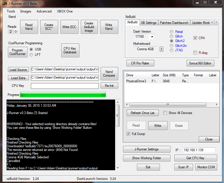Image resolution: width=224 pixels, height=183 pixels.
Task: Click the Re-Init button
Action: tap(109, 85)
